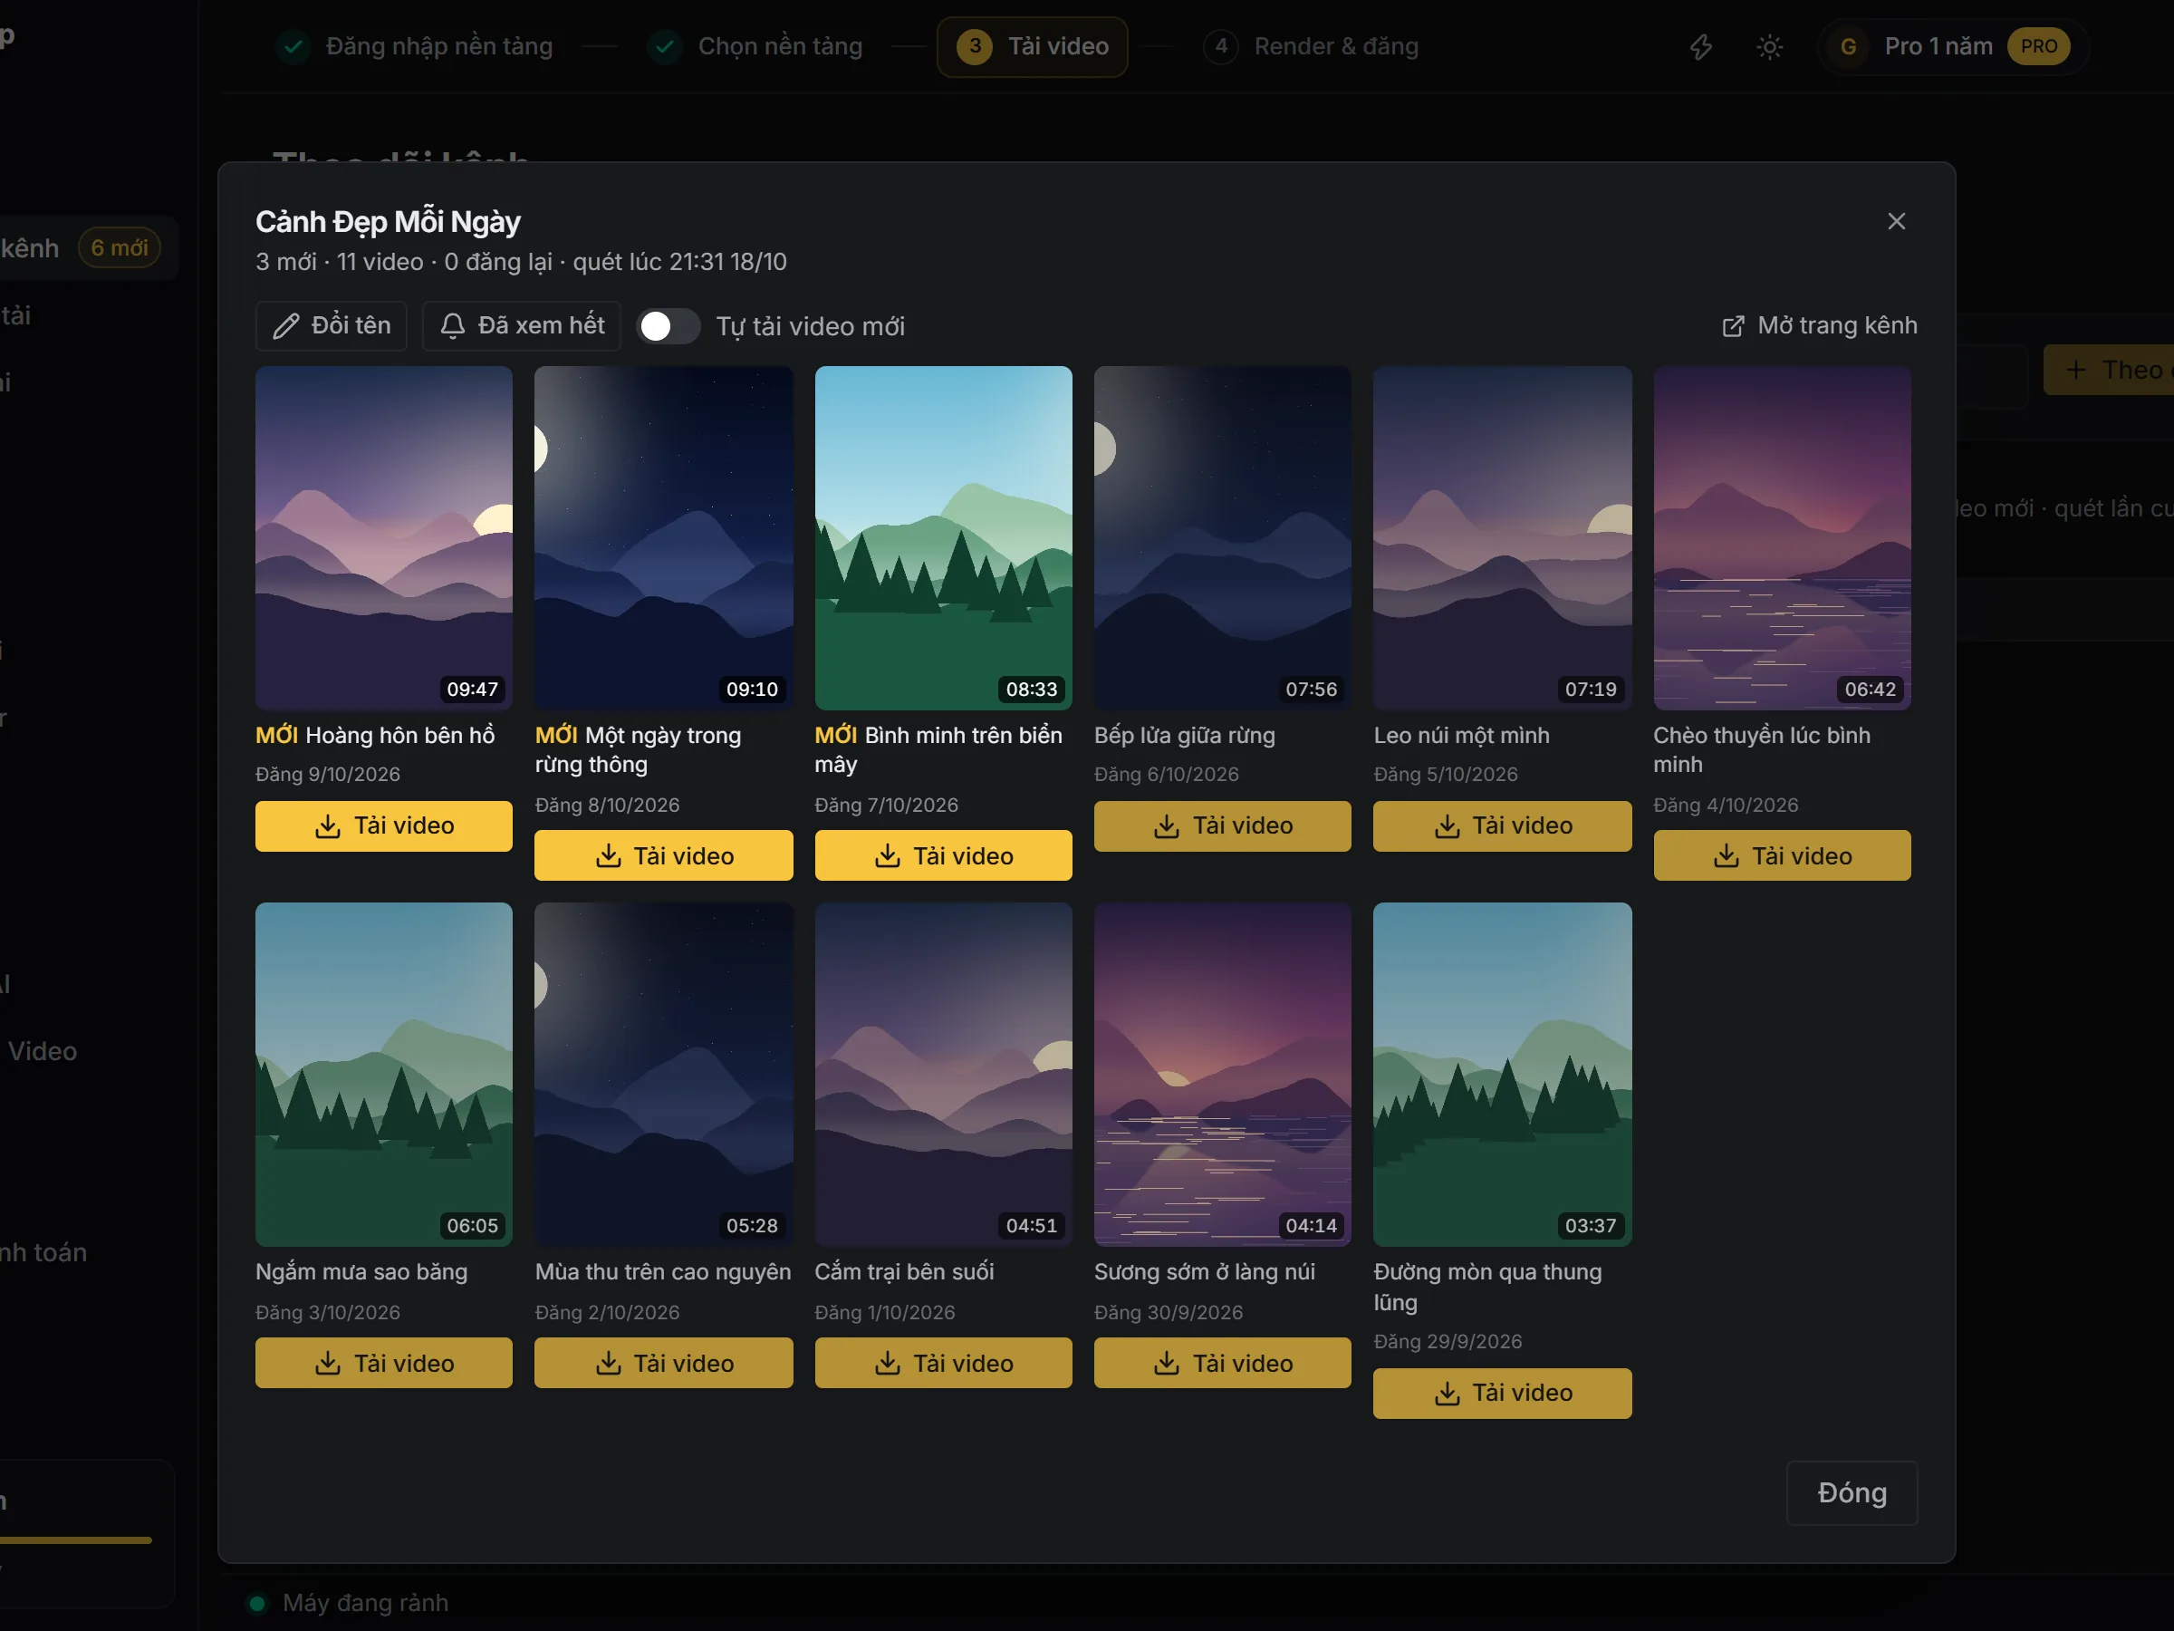Go to Tải video step tab
The image size is (2174, 1631).
coord(1032,46)
